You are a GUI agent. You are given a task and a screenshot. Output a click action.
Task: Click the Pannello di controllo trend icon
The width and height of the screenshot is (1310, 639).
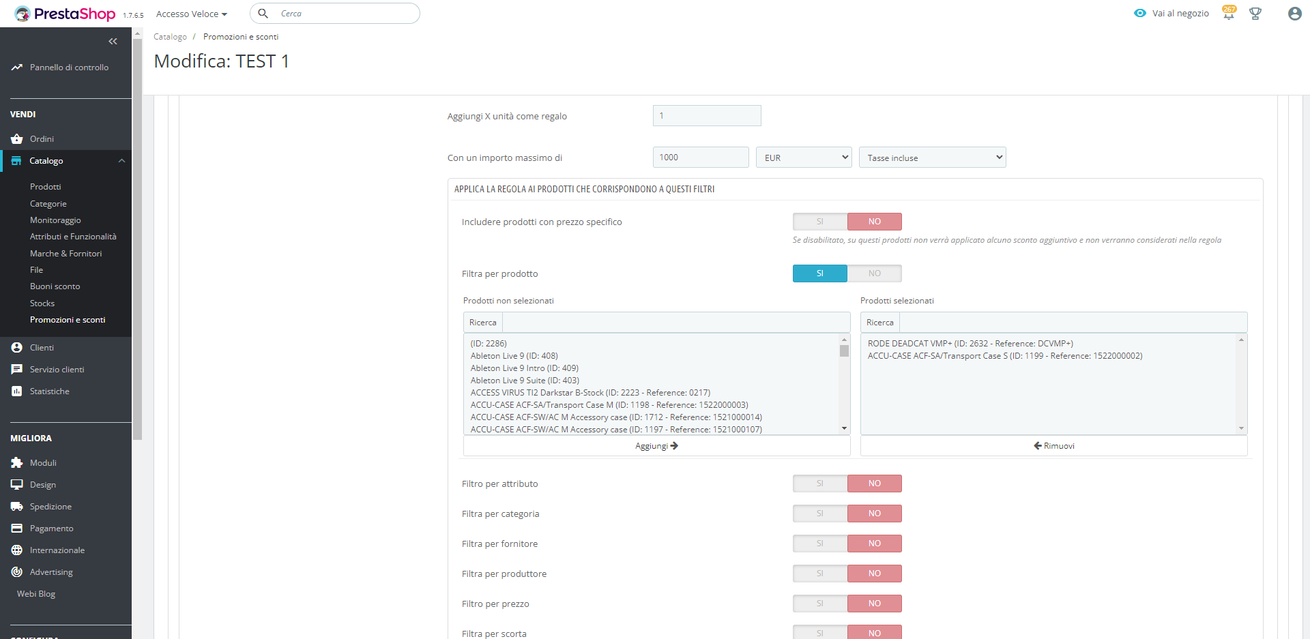click(17, 68)
